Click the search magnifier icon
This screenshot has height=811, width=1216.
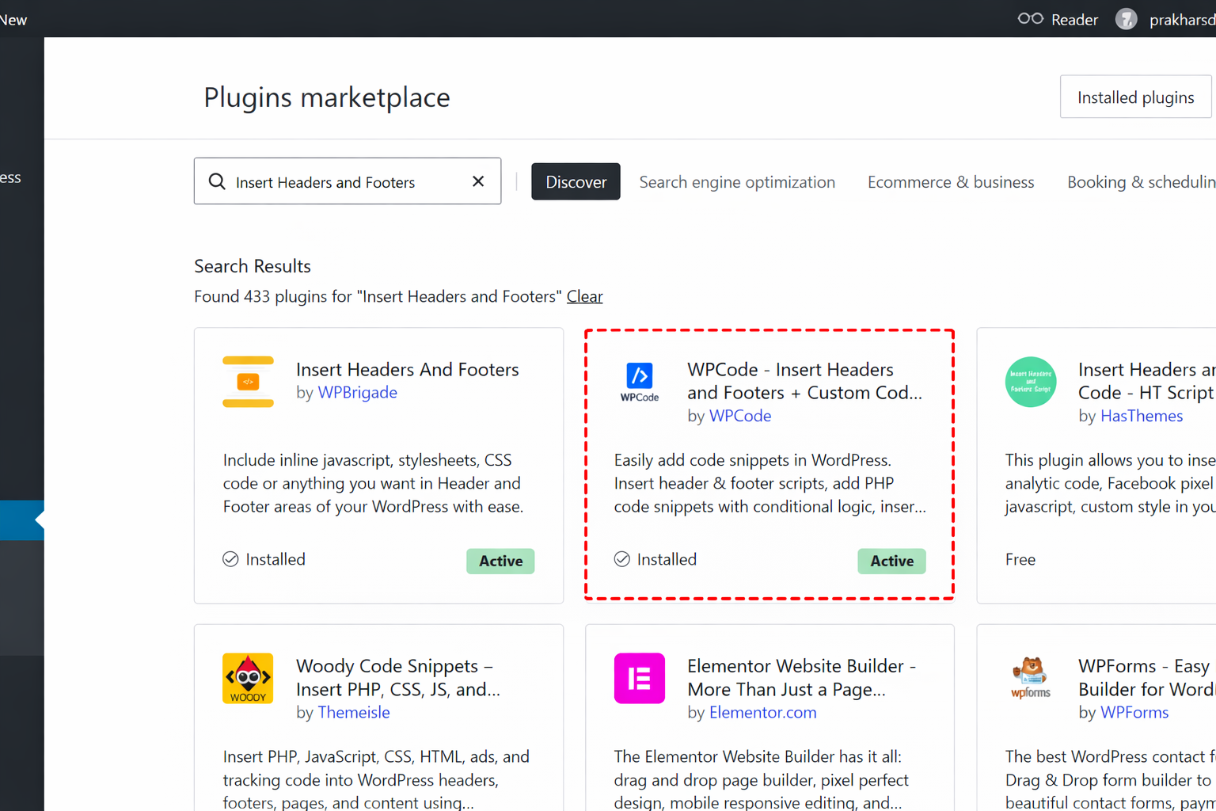[x=216, y=181]
